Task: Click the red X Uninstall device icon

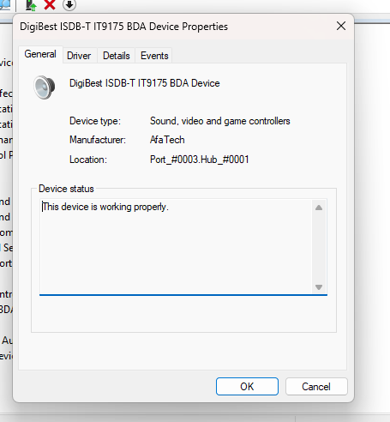Action: coord(50,4)
